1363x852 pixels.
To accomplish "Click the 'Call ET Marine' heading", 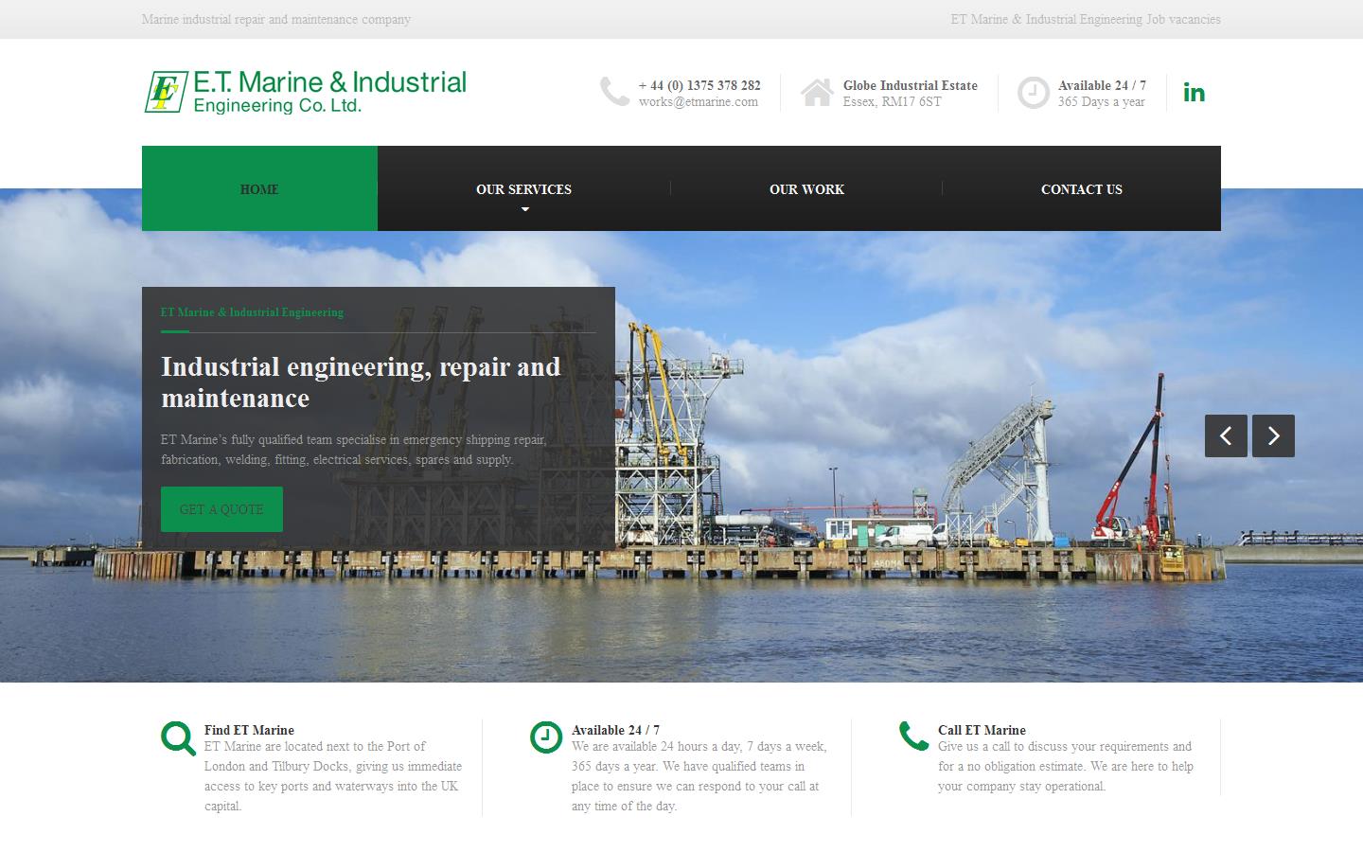I will click(x=982, y=730).
